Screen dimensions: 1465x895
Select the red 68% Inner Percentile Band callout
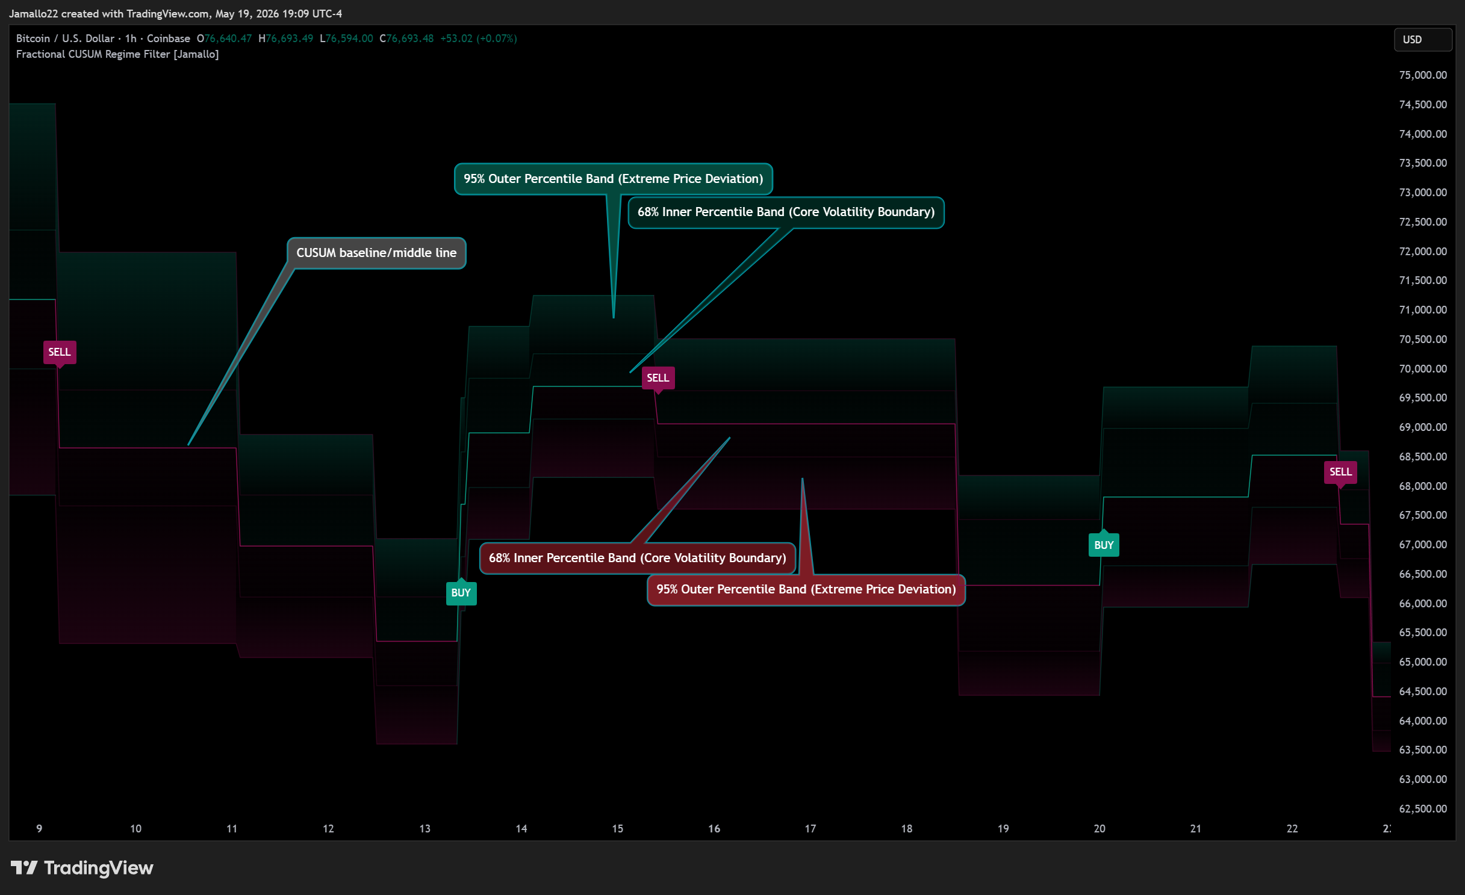pyautogui.click(x=638, y=558)
